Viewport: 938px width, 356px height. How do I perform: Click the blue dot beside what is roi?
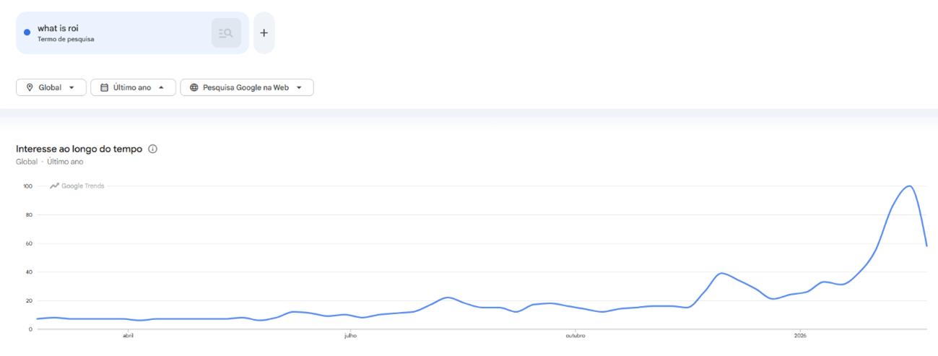coord(27,32)
